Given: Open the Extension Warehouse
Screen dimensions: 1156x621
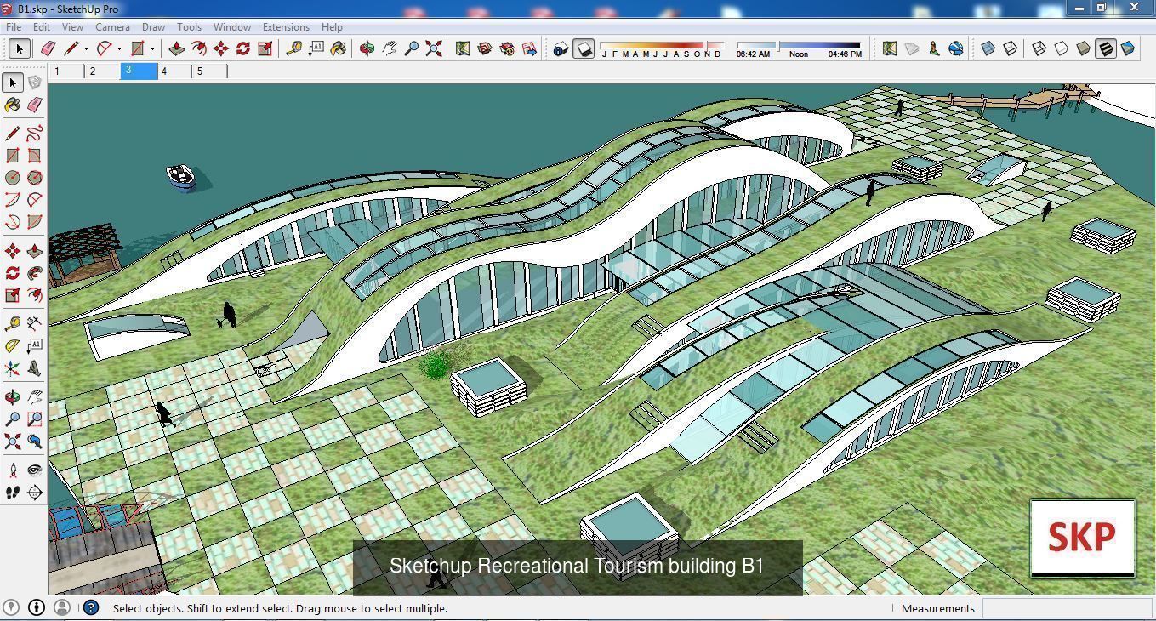Looking at the screenshot, I should pyautogui.click(x=507, y=48).
